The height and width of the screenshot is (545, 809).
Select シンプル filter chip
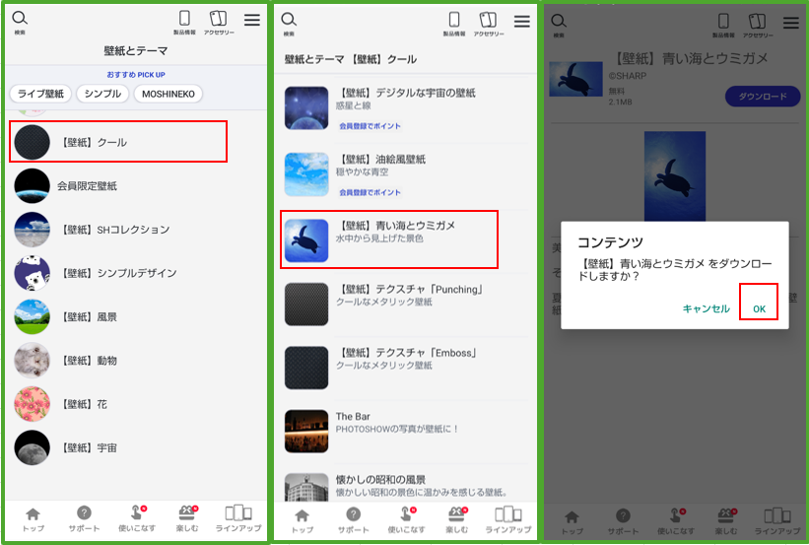coord(102,94)
